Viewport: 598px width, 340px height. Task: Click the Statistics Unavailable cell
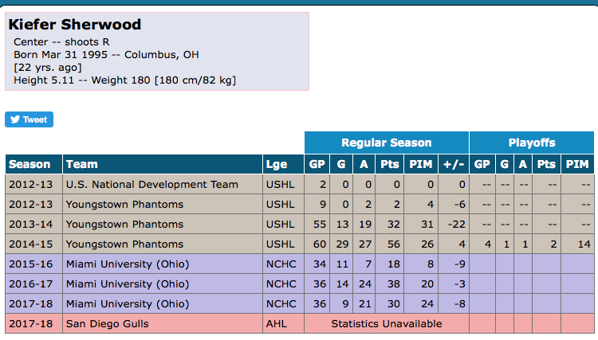tap(386, 324)
